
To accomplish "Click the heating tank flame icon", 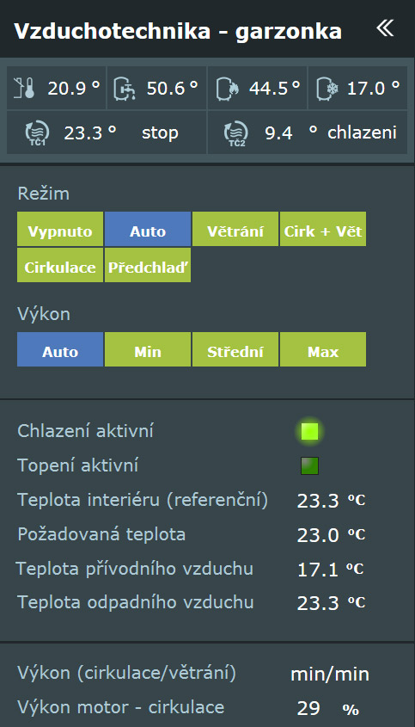I will (228, 88).
